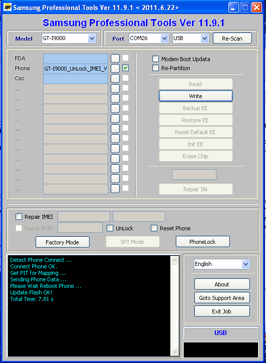
Task: Open the English language dropdown
Action: tap(245, 264)
